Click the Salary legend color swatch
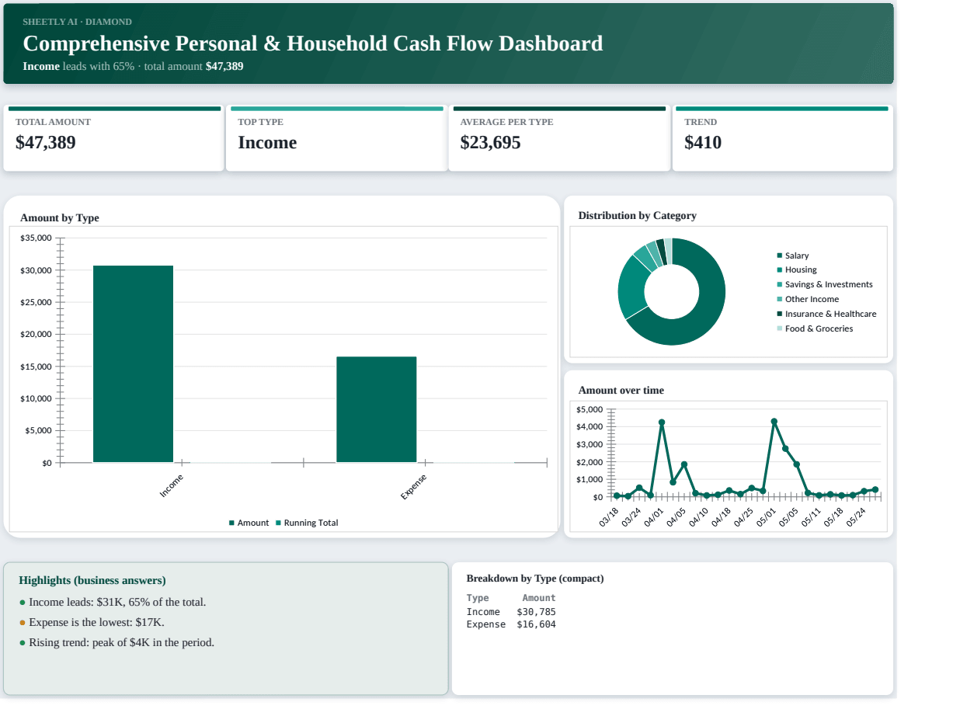This screenshot has width=953, height=716. pos(780,255)
